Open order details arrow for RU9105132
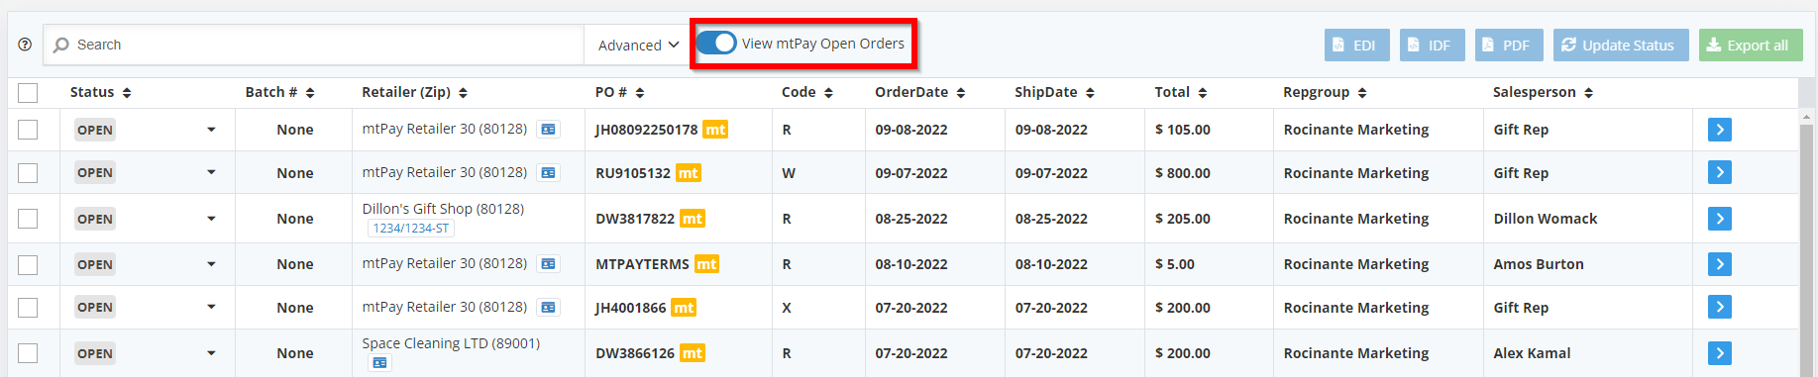This screenshot has height=377, width=1818. [x=1720, y=173]
